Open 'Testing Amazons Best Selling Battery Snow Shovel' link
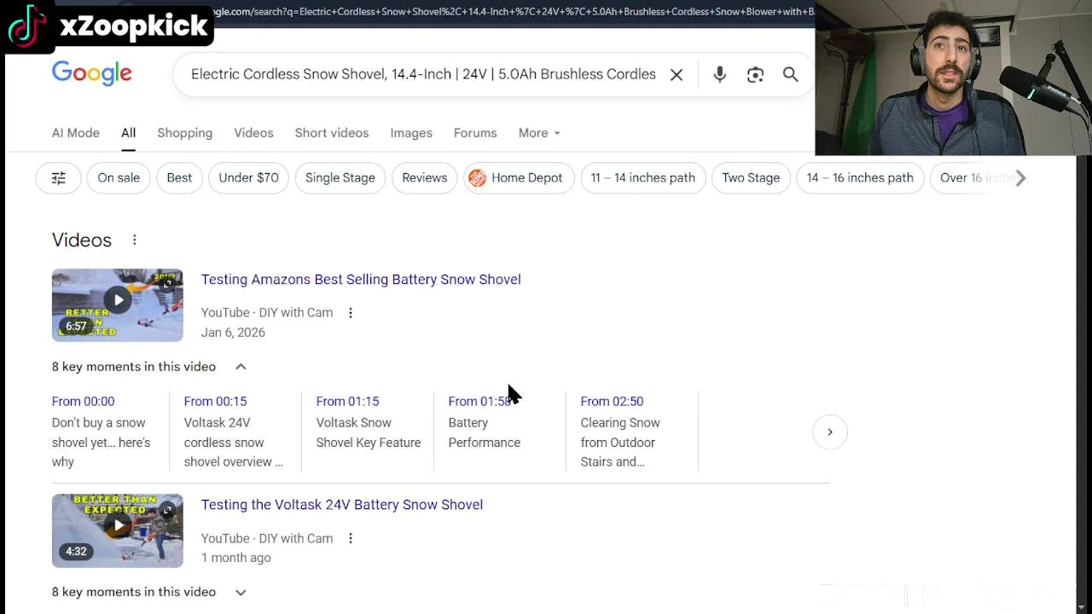Image resolution: width=1092 pixels, height=614 pixels. tap(361, 280)
